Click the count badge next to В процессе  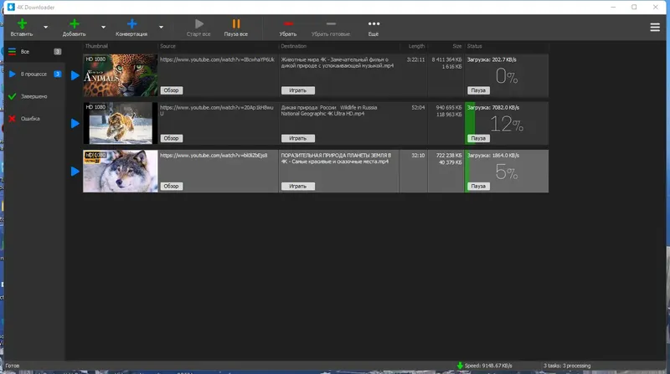coord(57,74)
